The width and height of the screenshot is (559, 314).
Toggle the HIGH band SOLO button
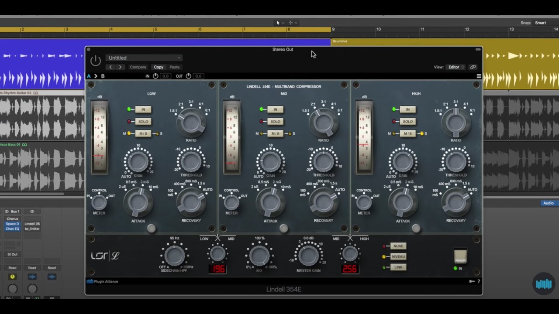click(x=407, y=122)
